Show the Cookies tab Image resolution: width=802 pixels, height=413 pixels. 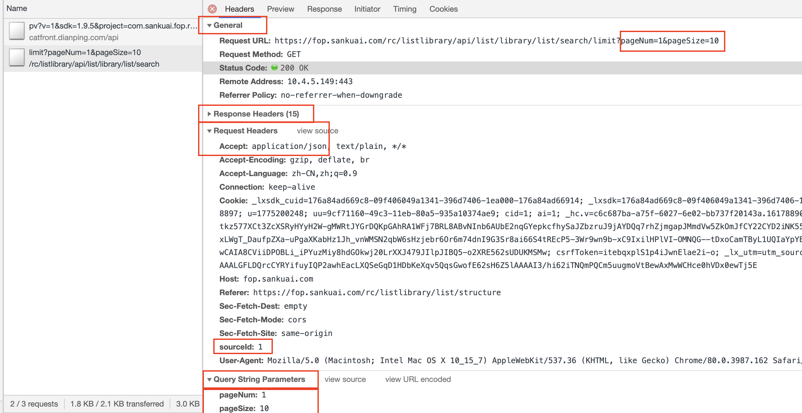click(443, 9)
